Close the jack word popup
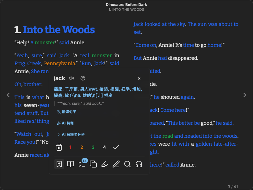 point(139,78)
